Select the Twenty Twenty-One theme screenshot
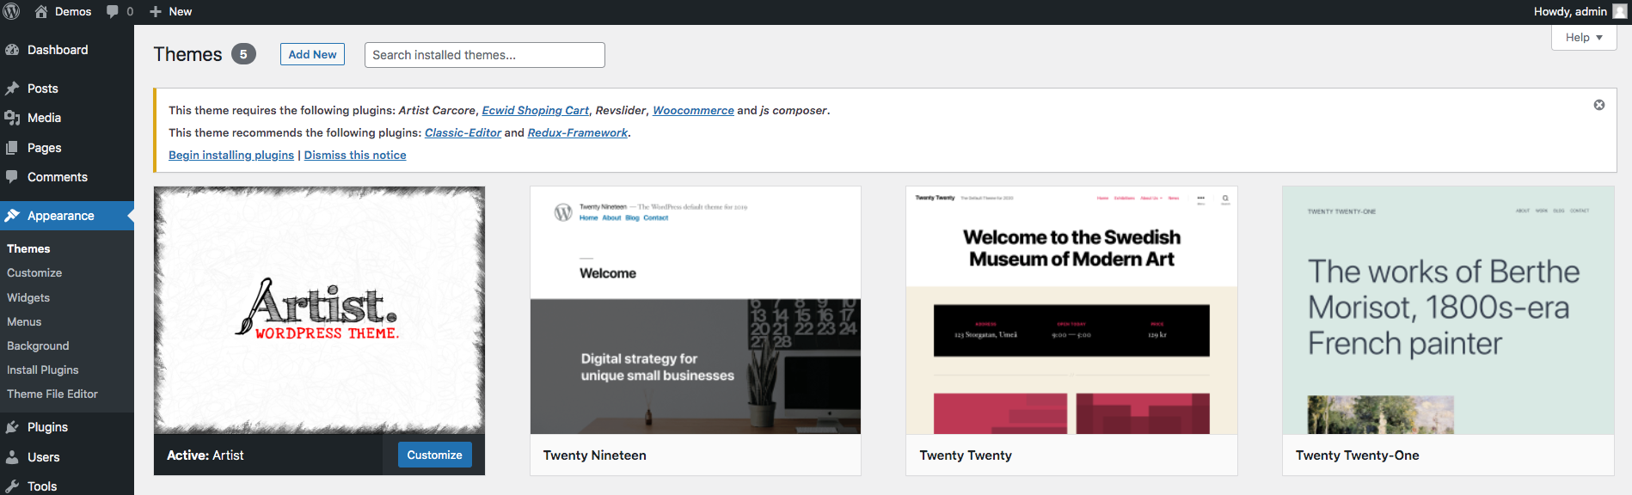The width and height of the screenshot is (1632, 495). 1448,310
